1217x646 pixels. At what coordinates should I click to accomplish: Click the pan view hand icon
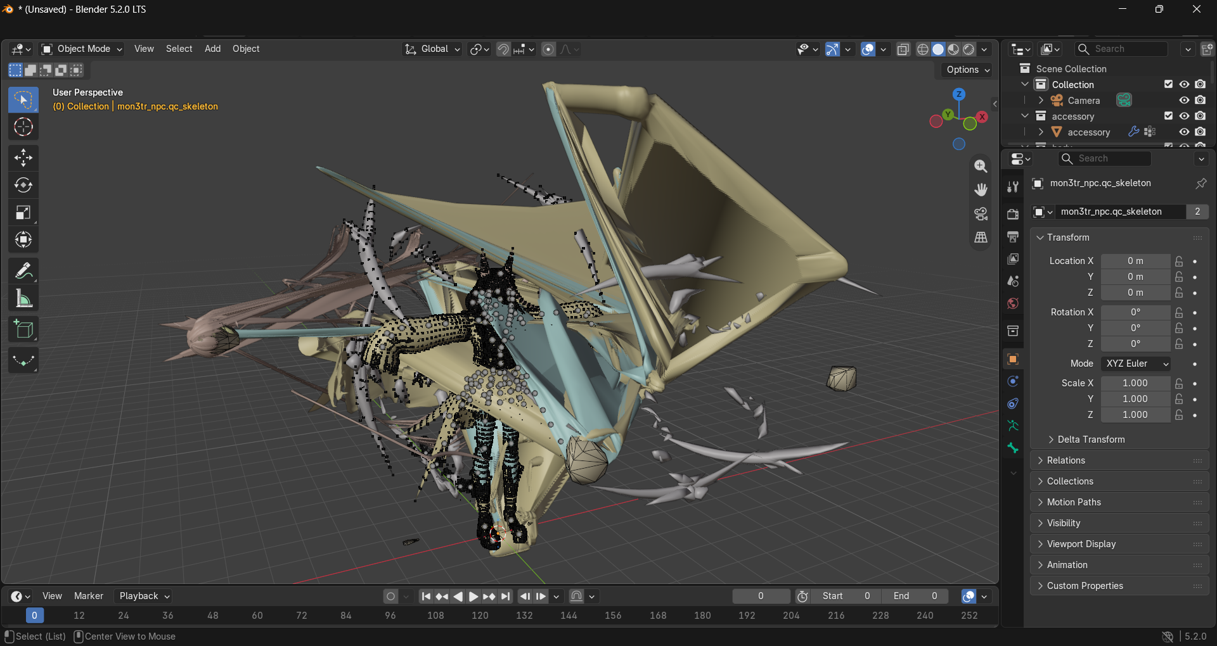(x=981, y=189)
